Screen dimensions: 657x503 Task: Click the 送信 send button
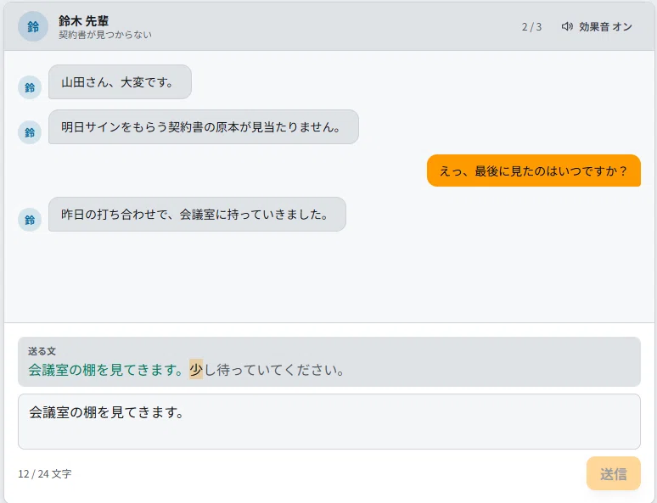click(x=614, y=473)
